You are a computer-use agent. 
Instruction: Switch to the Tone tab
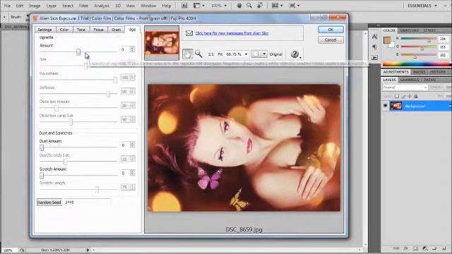pos(81,30)
